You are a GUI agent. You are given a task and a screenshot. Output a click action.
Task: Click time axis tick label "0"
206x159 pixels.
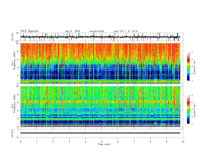point(21,142)
